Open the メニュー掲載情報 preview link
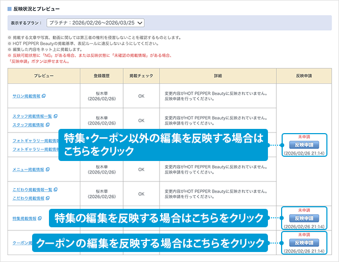 pyautogui.click(x=28, y=169)
